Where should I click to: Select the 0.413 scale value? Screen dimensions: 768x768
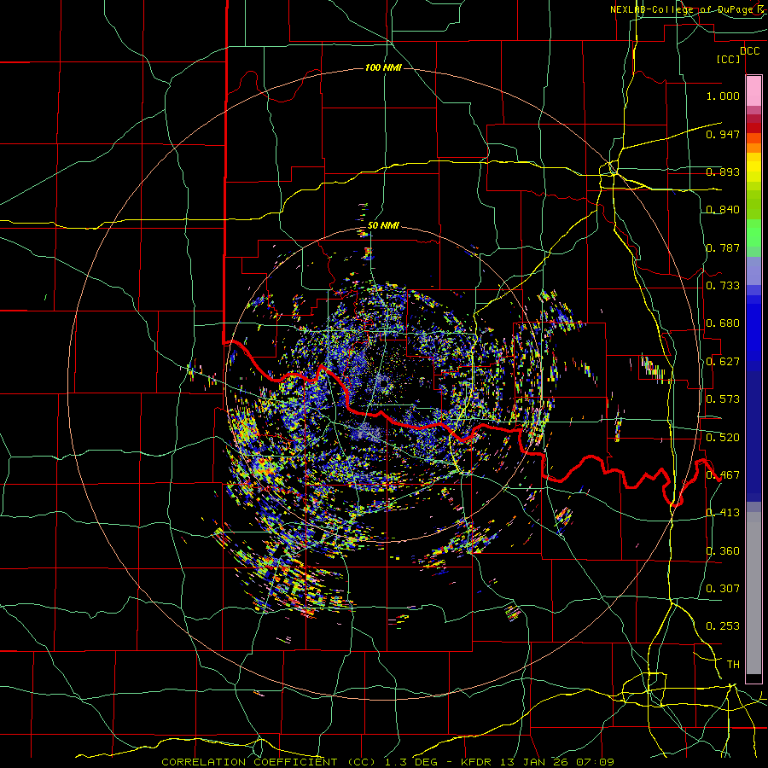[723, 513]
